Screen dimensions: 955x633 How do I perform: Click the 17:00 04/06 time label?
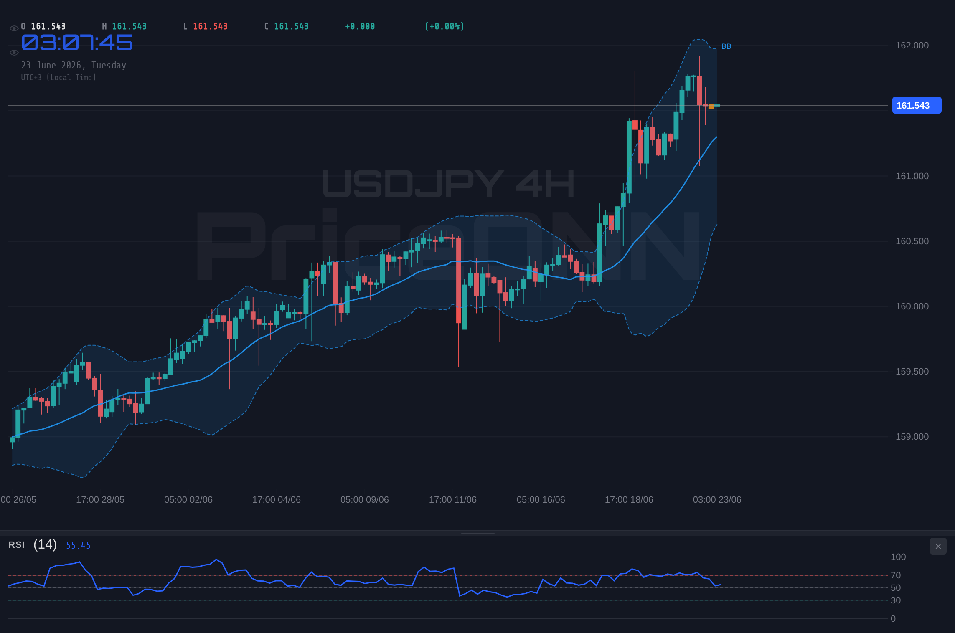coord(277,500)
